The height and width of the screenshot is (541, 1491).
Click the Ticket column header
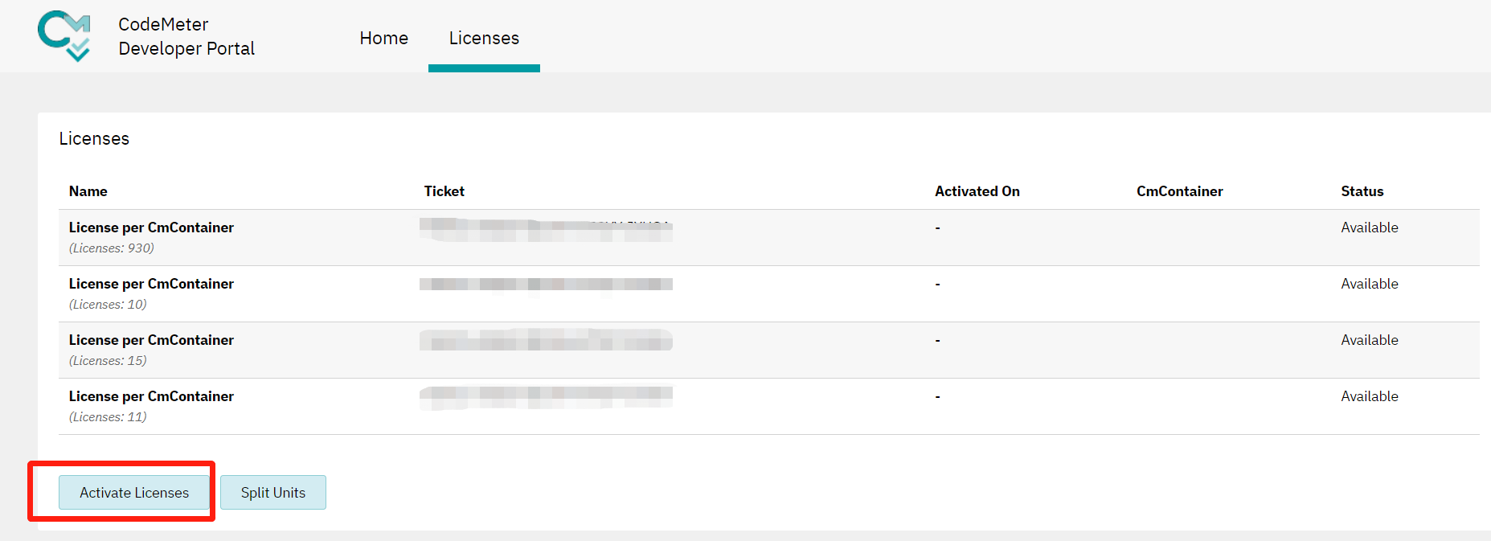coord(444,191)
